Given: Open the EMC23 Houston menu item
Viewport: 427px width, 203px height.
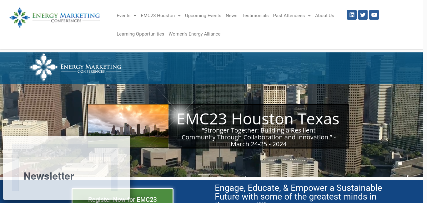Looking at the screenshot, I should coord(158,16).
